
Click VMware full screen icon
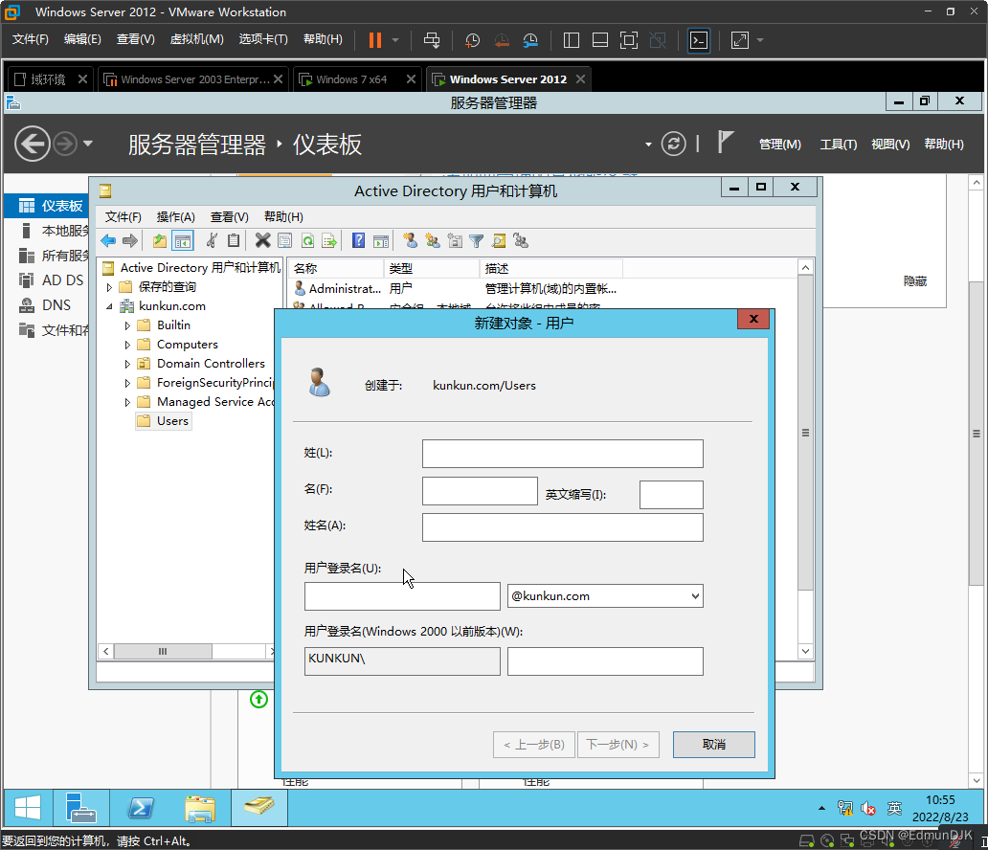(x=629, y=40)
